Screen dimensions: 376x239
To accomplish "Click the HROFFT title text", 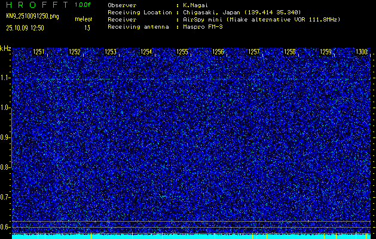I will click(35, 5).
